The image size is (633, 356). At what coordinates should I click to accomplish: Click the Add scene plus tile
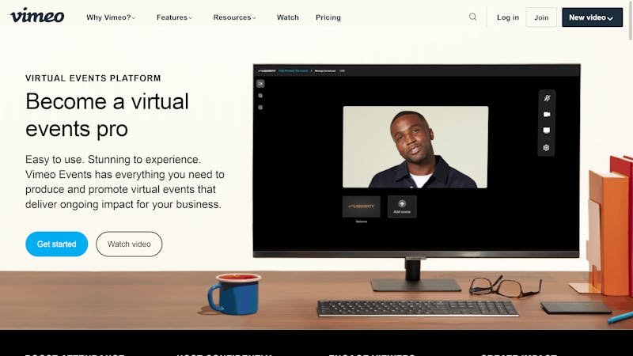[x=402, y=206]
